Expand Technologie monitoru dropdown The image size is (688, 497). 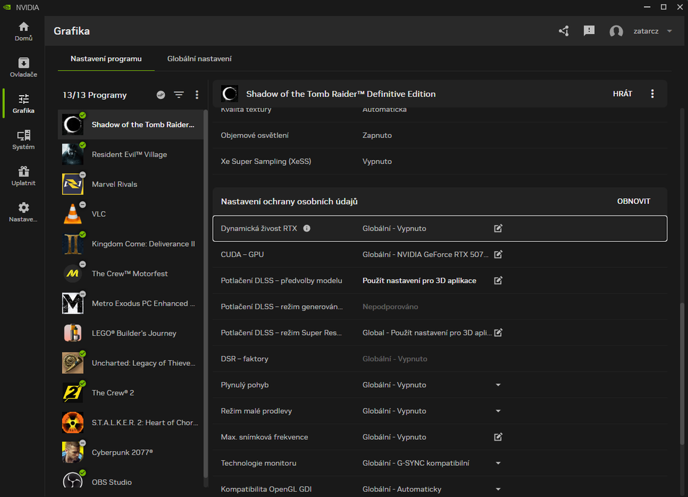[498, 463]
